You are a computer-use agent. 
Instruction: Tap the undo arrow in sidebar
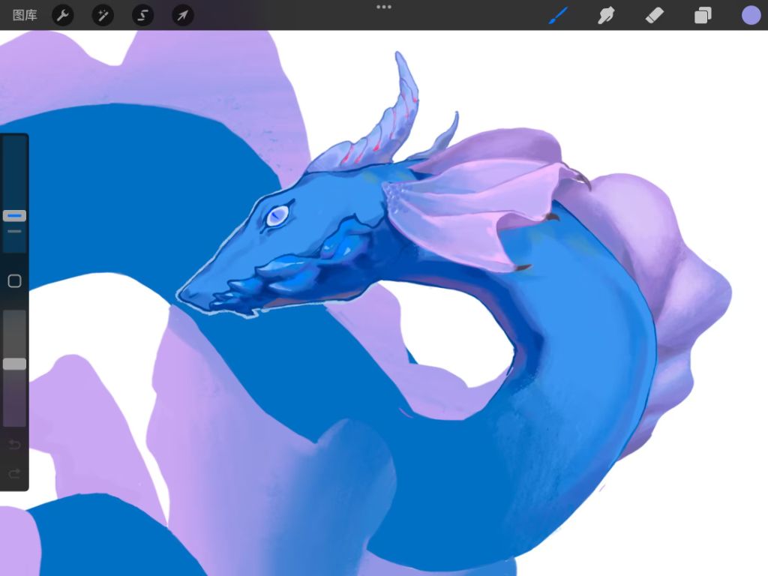pos(15,445)
